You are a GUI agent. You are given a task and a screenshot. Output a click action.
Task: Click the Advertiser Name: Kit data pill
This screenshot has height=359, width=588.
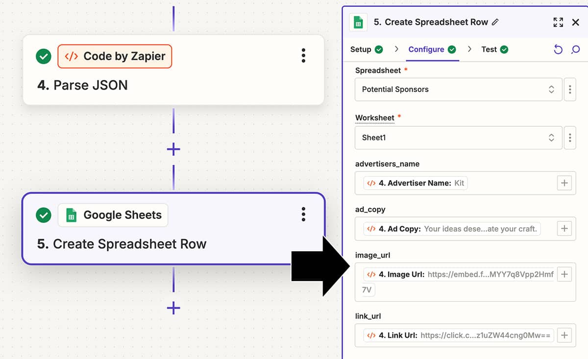(416, 183)
